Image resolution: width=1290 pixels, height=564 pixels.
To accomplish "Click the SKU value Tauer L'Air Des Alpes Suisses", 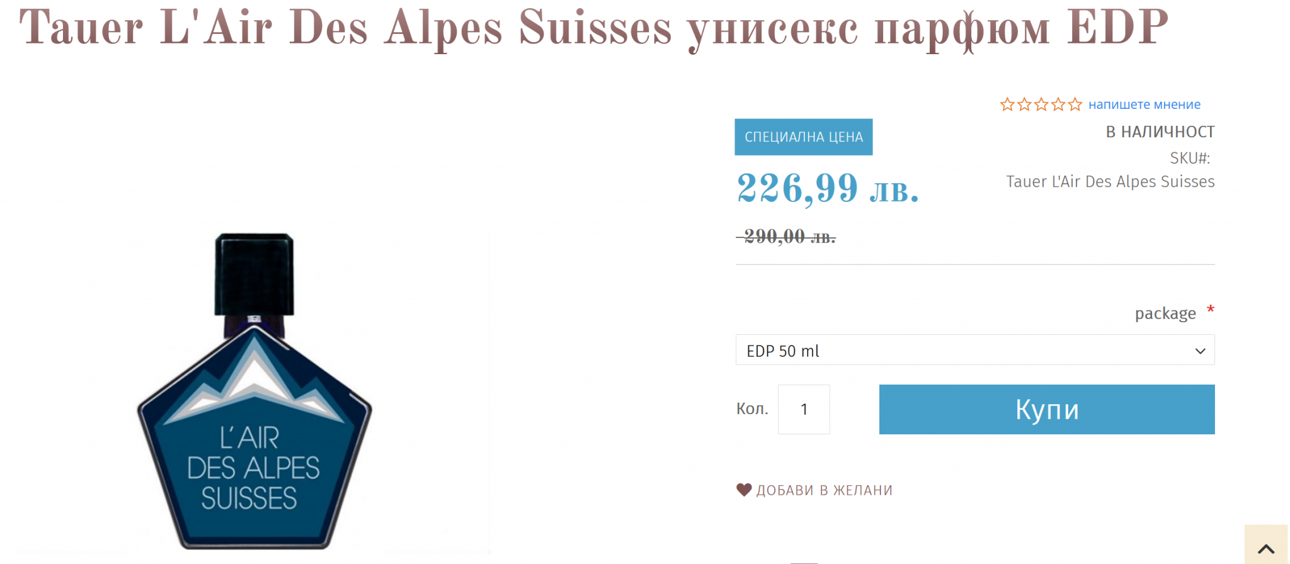I will 1110,181.
